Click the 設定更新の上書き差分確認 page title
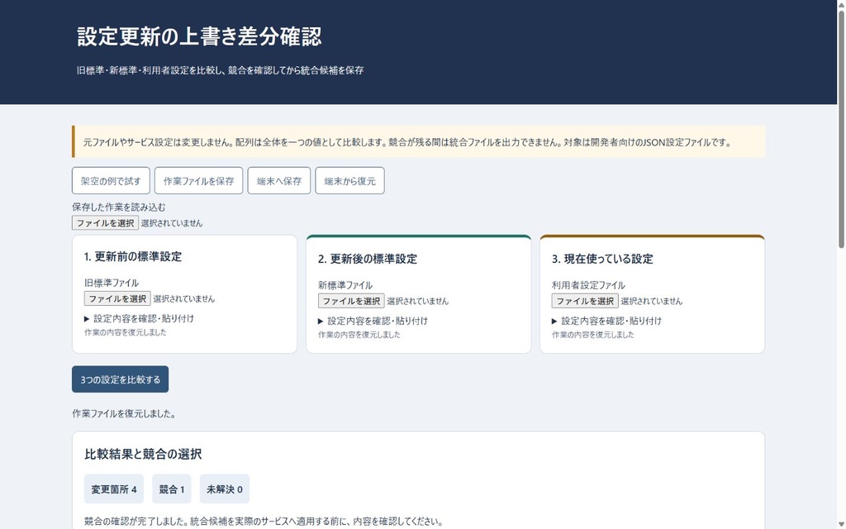 tap(199, 36)
